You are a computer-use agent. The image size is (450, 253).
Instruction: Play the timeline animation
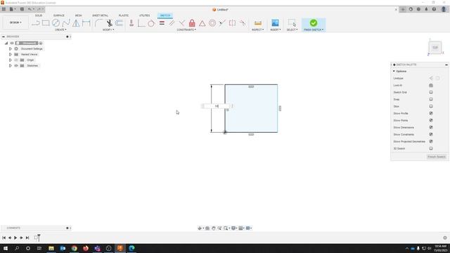(x=15, y=238)
